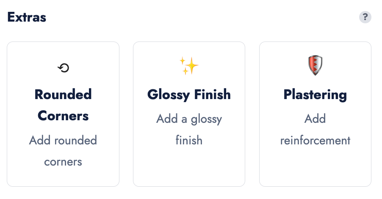
Task: Click the question mark help icon
Action: (x=365, y=17)
